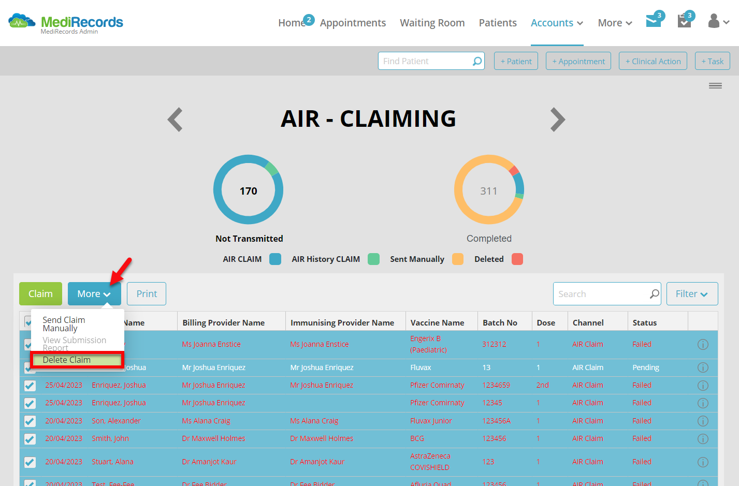Click the Print button
This screenshot has width=739, height=486.
(147, 294)
